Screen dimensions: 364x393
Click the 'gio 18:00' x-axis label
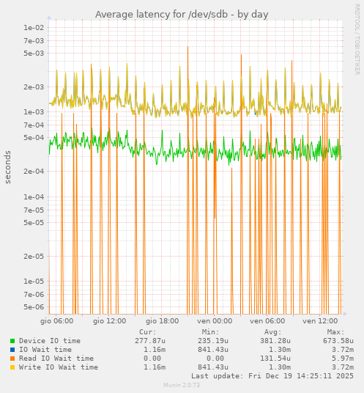tap(163, 321)
